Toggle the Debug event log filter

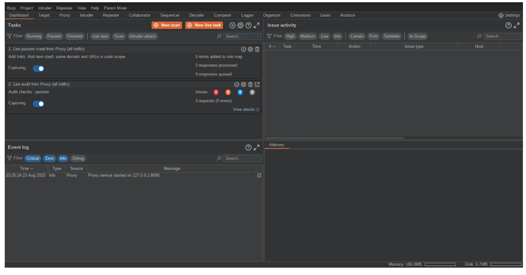click(x=78, y=158)
